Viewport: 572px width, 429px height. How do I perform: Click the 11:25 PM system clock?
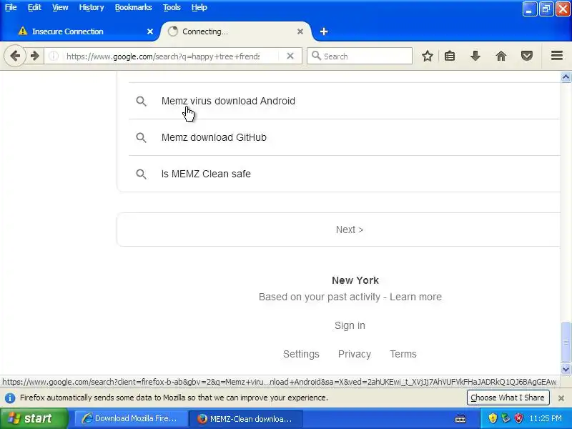point(546,418)
